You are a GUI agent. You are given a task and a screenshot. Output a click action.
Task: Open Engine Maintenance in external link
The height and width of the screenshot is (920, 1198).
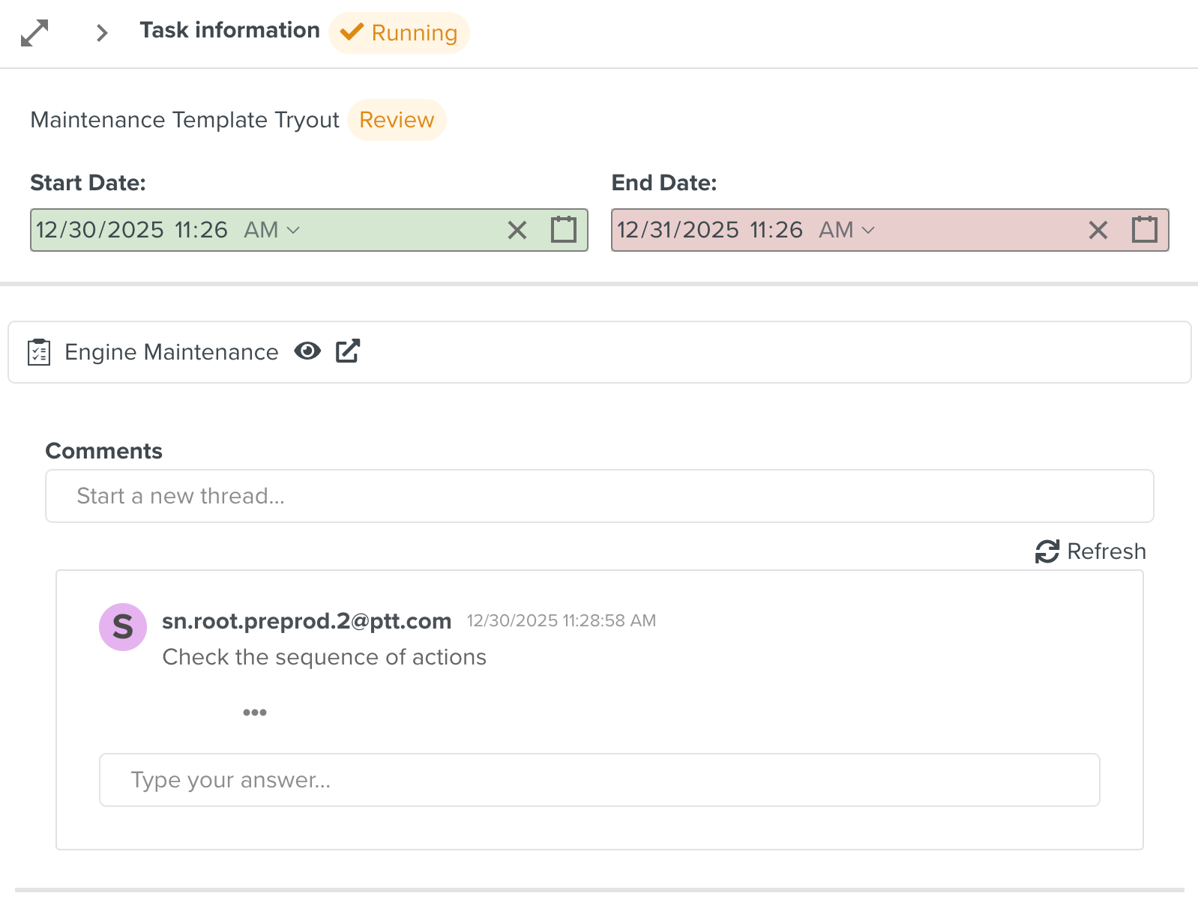click(348, 351)
